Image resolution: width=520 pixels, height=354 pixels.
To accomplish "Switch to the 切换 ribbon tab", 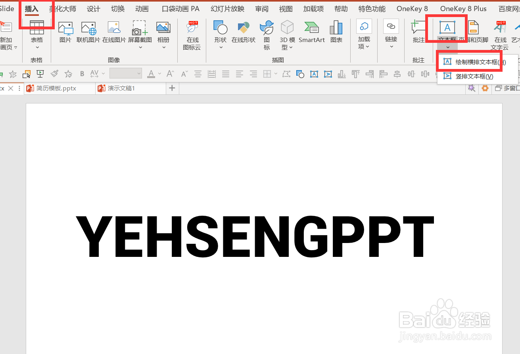I will 118,9.
